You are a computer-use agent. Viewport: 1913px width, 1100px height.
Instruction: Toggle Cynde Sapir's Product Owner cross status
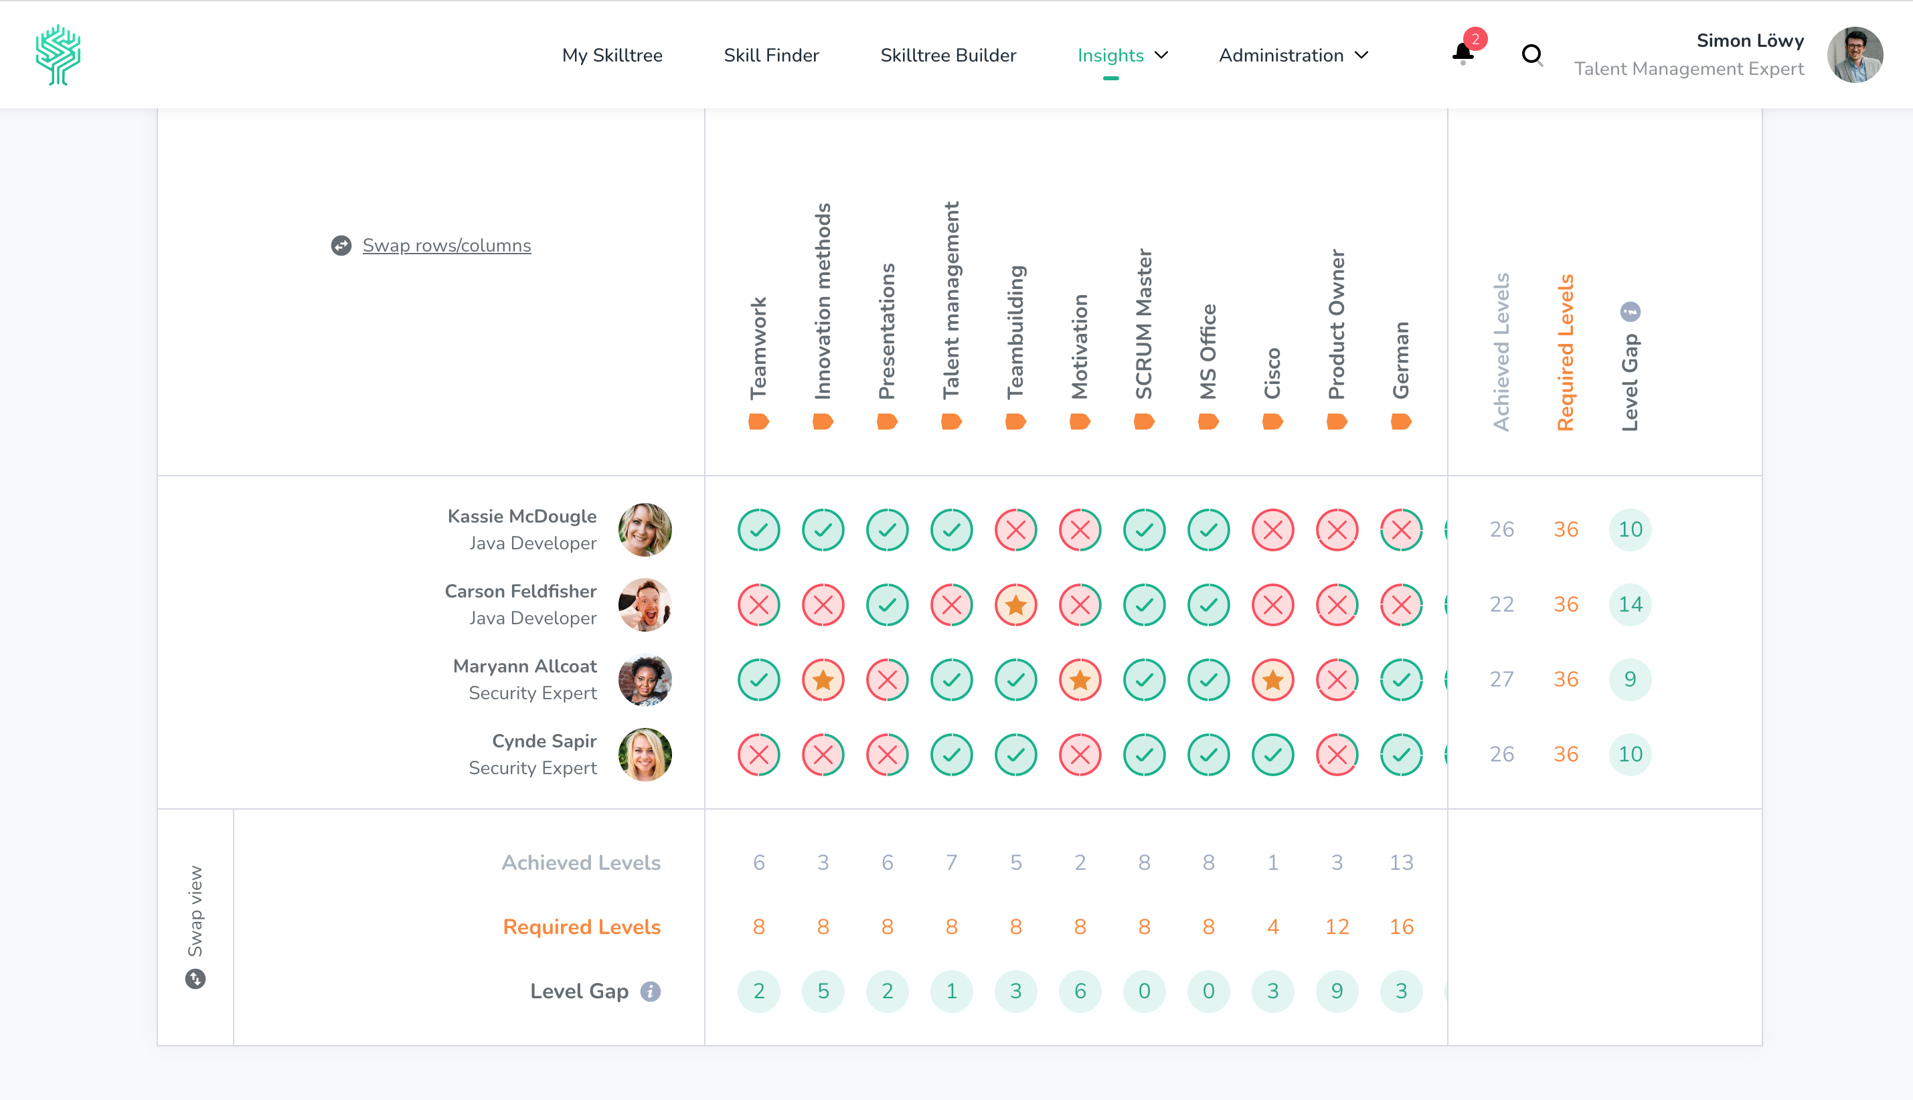[x=1337, y=755]
